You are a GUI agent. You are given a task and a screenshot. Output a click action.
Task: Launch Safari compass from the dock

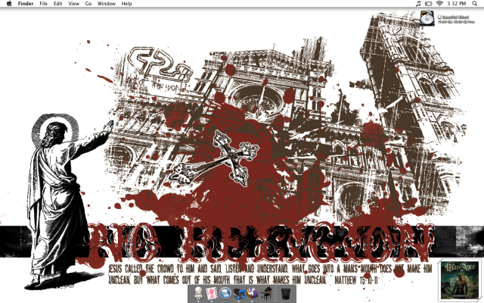(x=225, y=293)
